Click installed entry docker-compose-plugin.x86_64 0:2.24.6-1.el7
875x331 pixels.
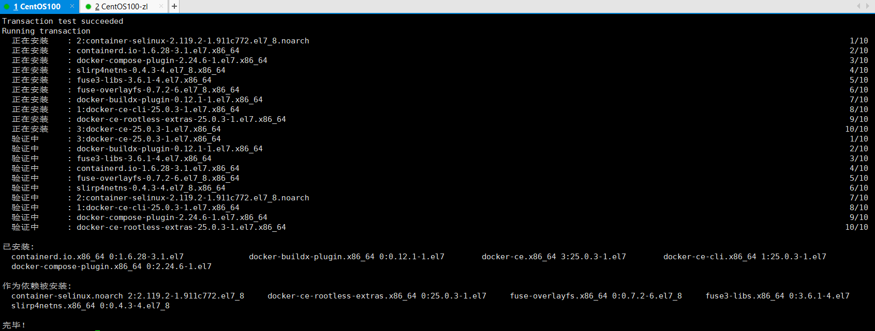[111, 266]
